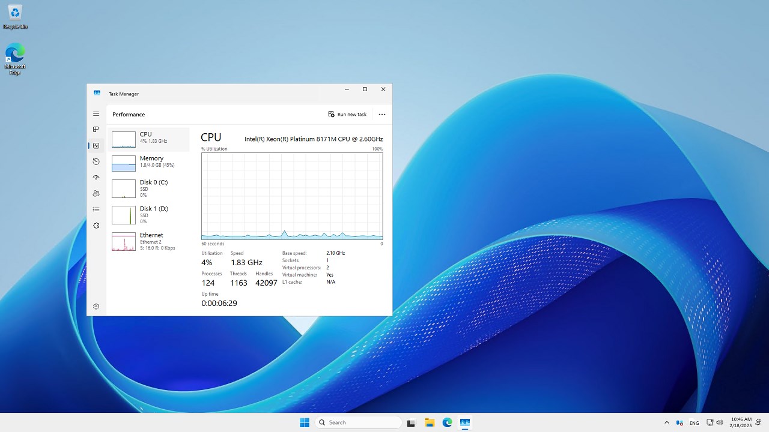Maximize the Task Manager window
The image size is (769, 432).
tap(365, 89)
